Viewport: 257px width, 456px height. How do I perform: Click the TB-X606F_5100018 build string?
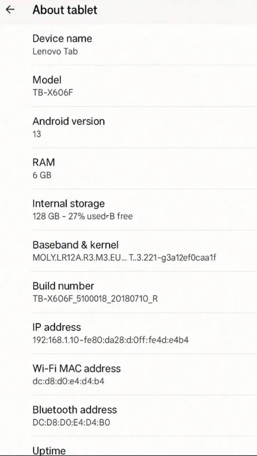pyautogui.click(x=95, y=299)
